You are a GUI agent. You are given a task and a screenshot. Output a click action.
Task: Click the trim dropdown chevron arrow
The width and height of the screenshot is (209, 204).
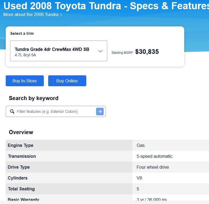point(100,51)
